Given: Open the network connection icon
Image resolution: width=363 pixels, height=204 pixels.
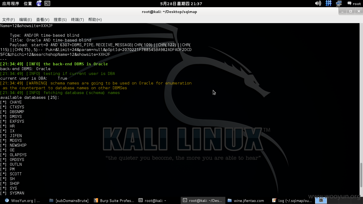Looking at the screenshot, I should point(339,3).
